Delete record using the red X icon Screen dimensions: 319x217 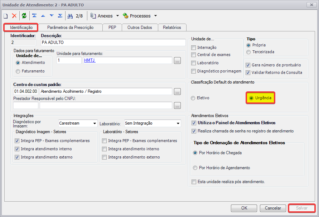click(14, 16)
